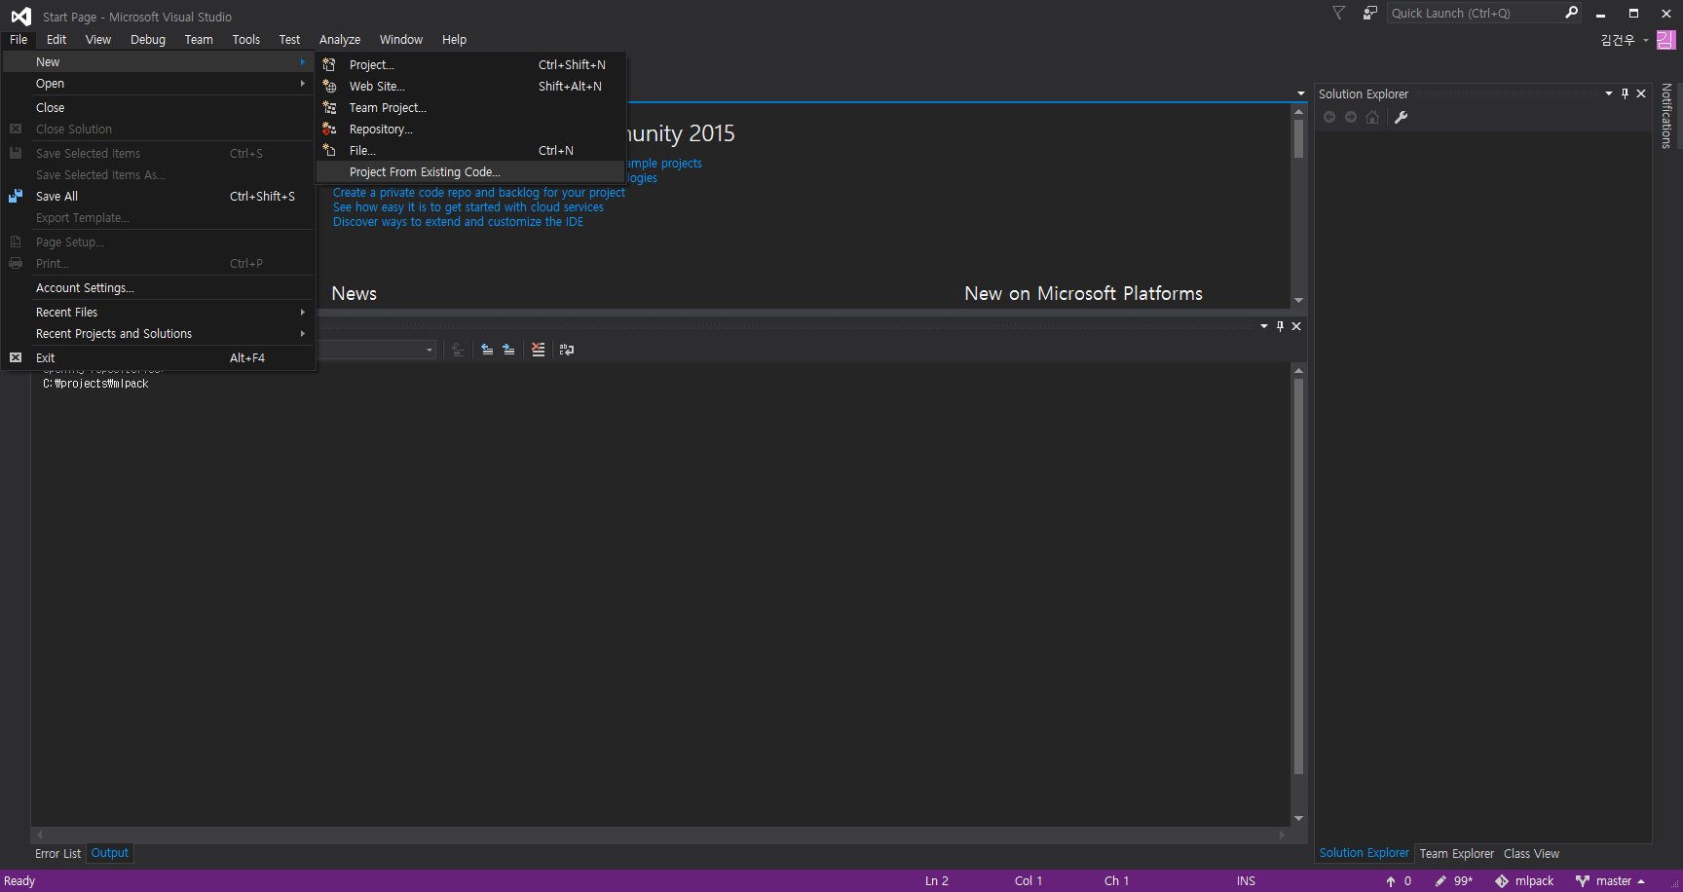Click into the Quick Launch search box
Image resolution: width=1683 pixels, height=892 pixels.
coord(1471,14)
